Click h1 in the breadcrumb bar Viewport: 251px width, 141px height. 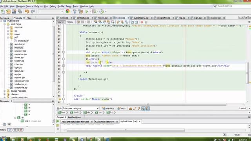[x=110, y=112]
